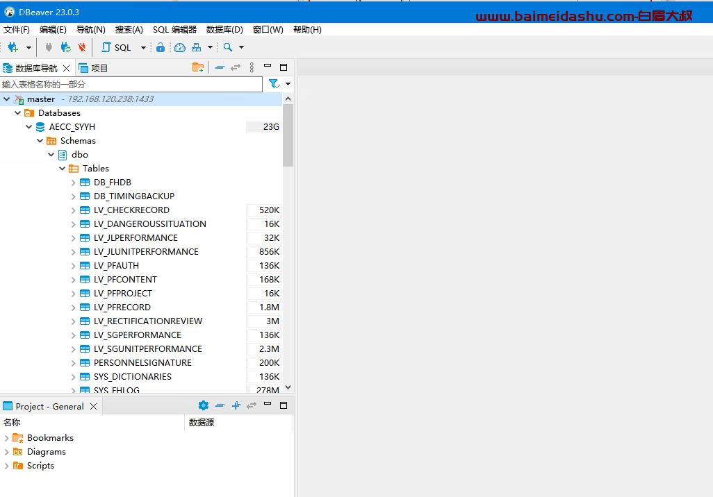Screen dimensions: 713x497
Task: Open the Project panel gear settings icon
Action: click(203, 405)
